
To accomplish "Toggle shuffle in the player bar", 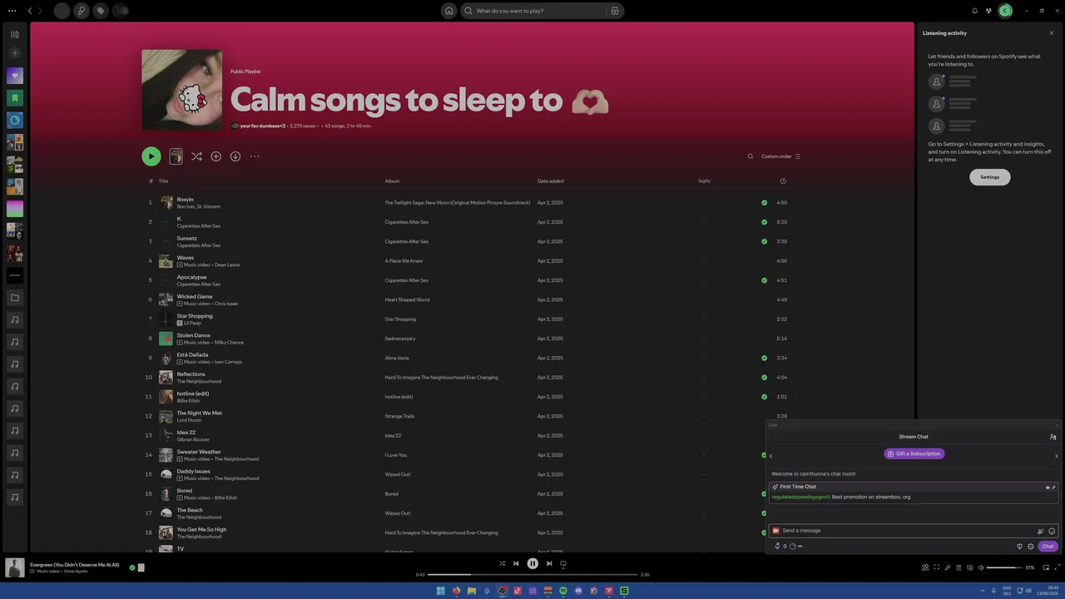I will click(x=502, y=563).
